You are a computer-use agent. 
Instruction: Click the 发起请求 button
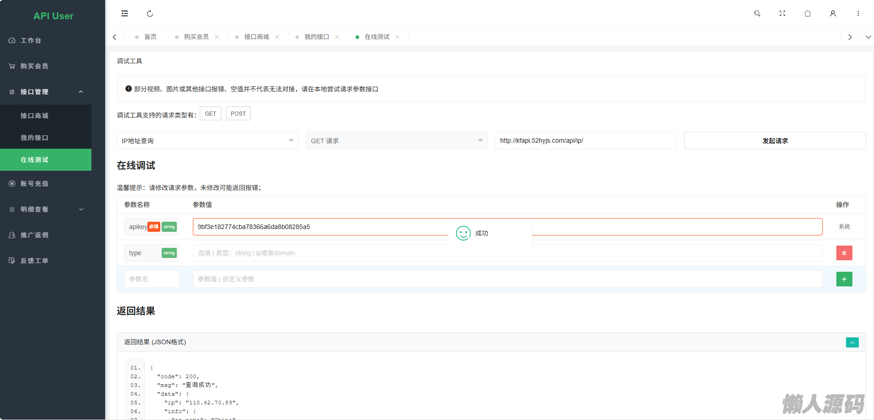pos(775,140)
